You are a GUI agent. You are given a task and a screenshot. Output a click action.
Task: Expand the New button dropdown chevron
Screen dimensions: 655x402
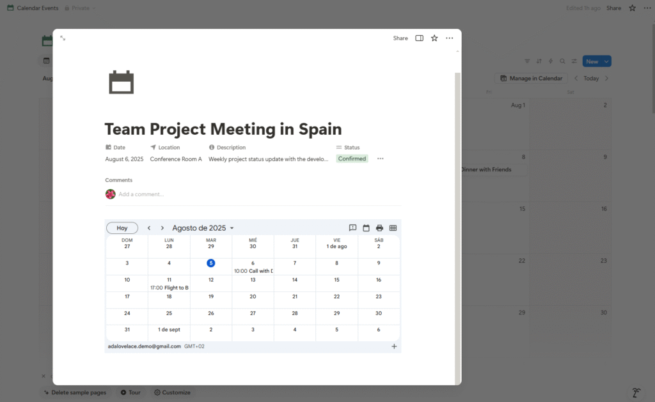tap(605, 61)
